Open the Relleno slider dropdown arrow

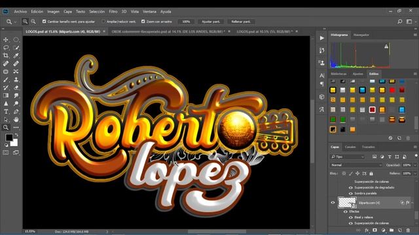415,174
